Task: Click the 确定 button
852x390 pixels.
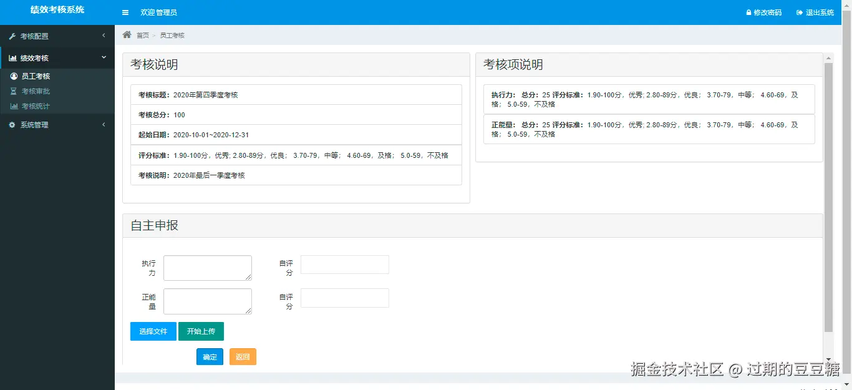Action: coord(210,357)
